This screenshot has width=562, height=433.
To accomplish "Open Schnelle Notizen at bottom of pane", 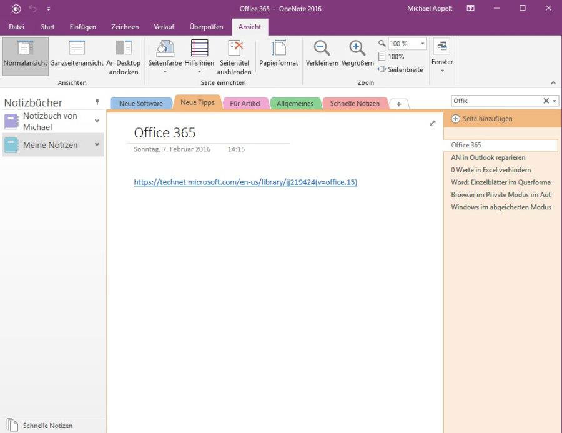I will (x=39, y=425).
